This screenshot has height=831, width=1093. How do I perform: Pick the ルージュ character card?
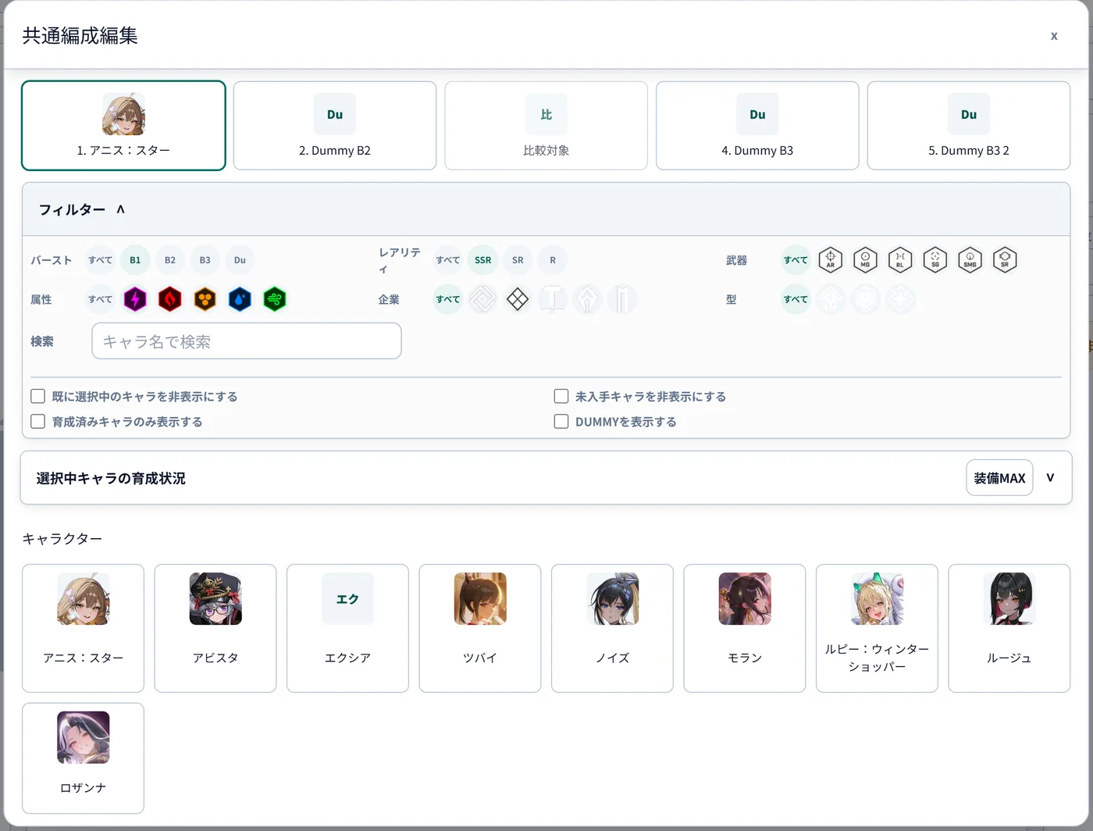click(1009, 628)
